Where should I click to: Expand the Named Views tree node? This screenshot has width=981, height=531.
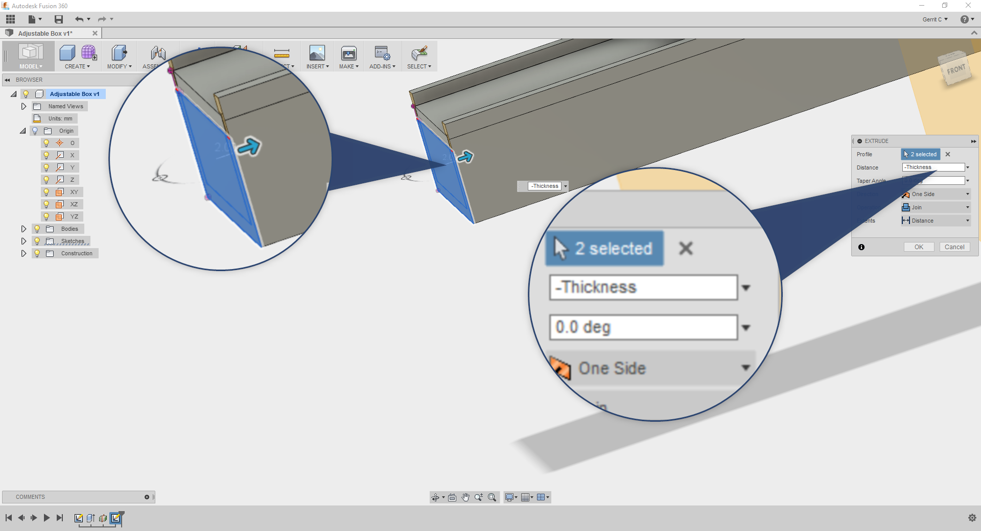click(24, 106)
